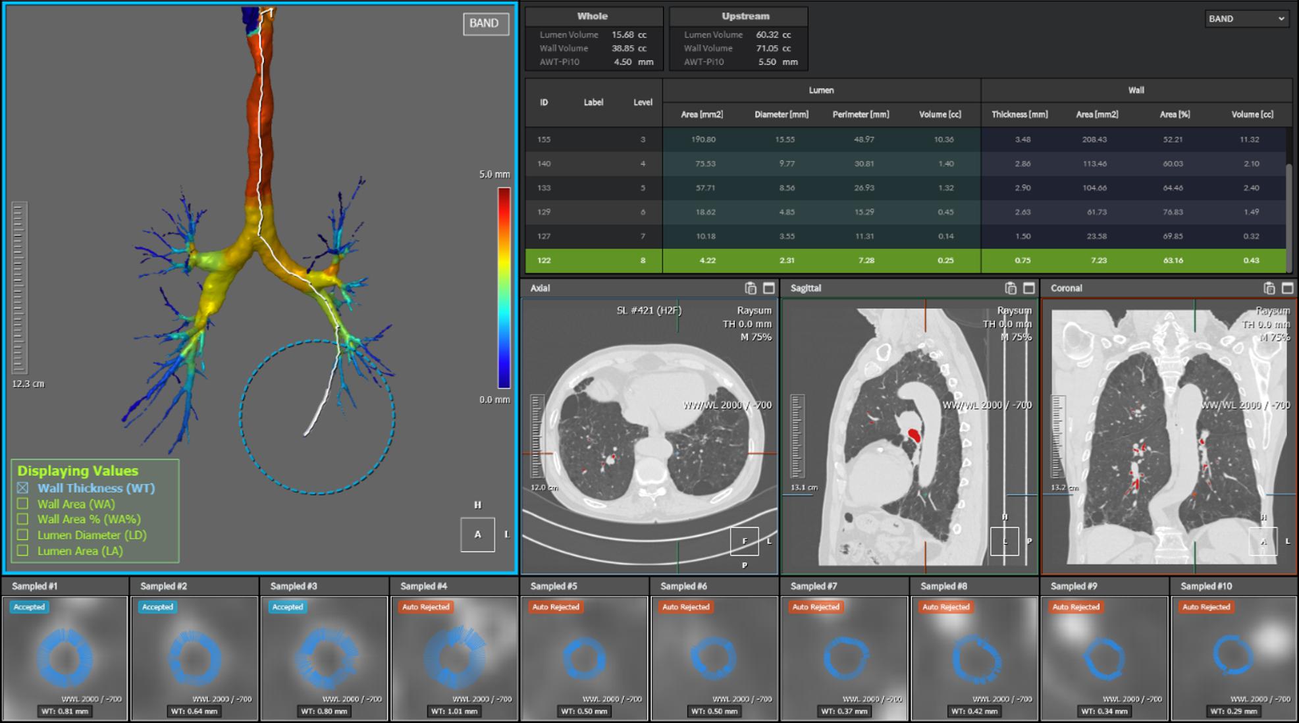Click the 3D orientation cube labeled A
This screenshot has height=723, width=1299.
(x=477, y=534)
